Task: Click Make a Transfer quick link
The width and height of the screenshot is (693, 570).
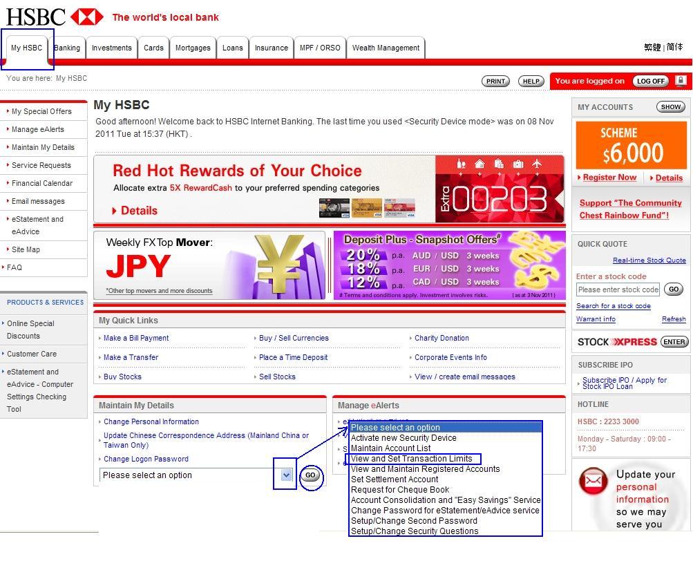Action: [131, 357]
